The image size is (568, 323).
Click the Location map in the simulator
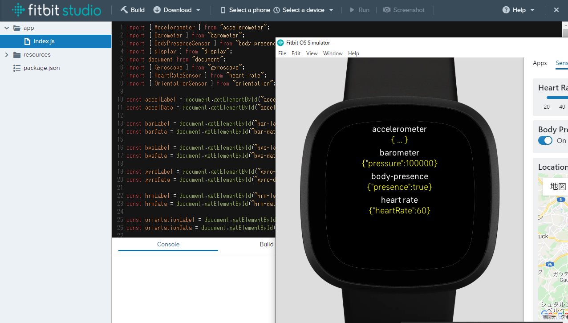point(553,247)
